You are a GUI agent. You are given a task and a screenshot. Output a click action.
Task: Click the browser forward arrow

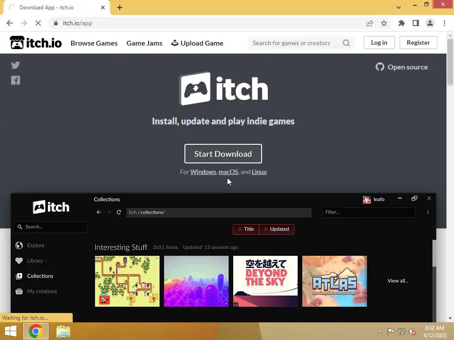pyautogui.click(x=24, y=23)
